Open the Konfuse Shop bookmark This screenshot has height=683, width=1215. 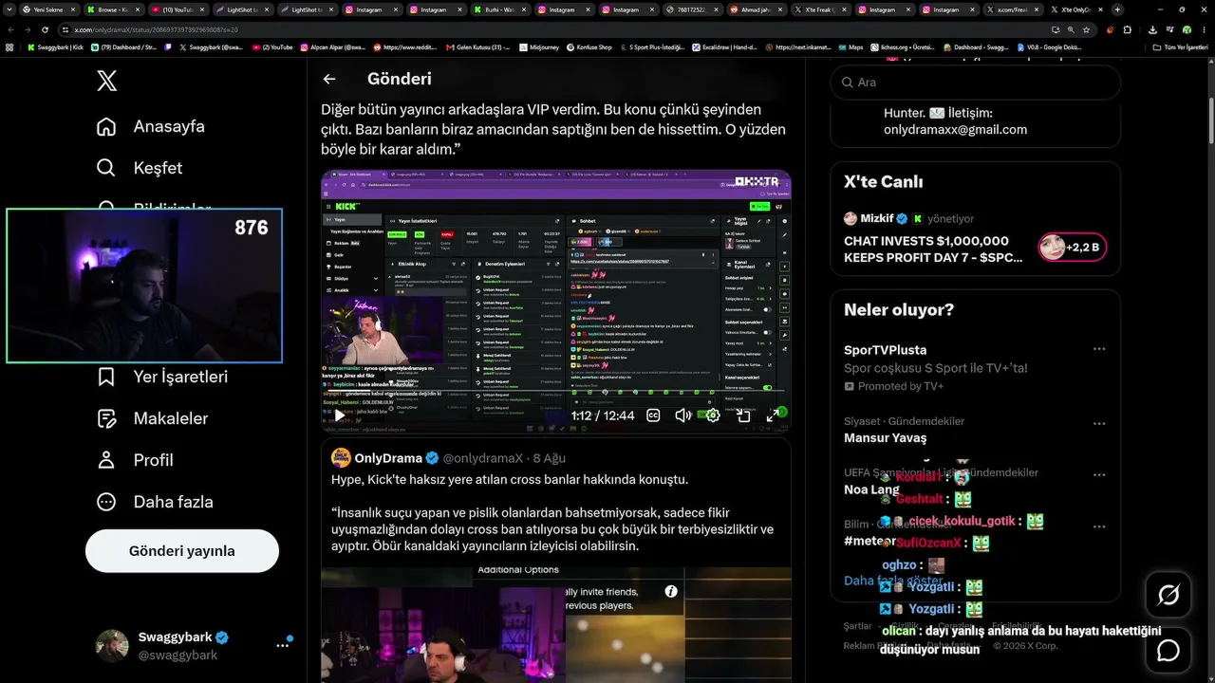point(589,46)
